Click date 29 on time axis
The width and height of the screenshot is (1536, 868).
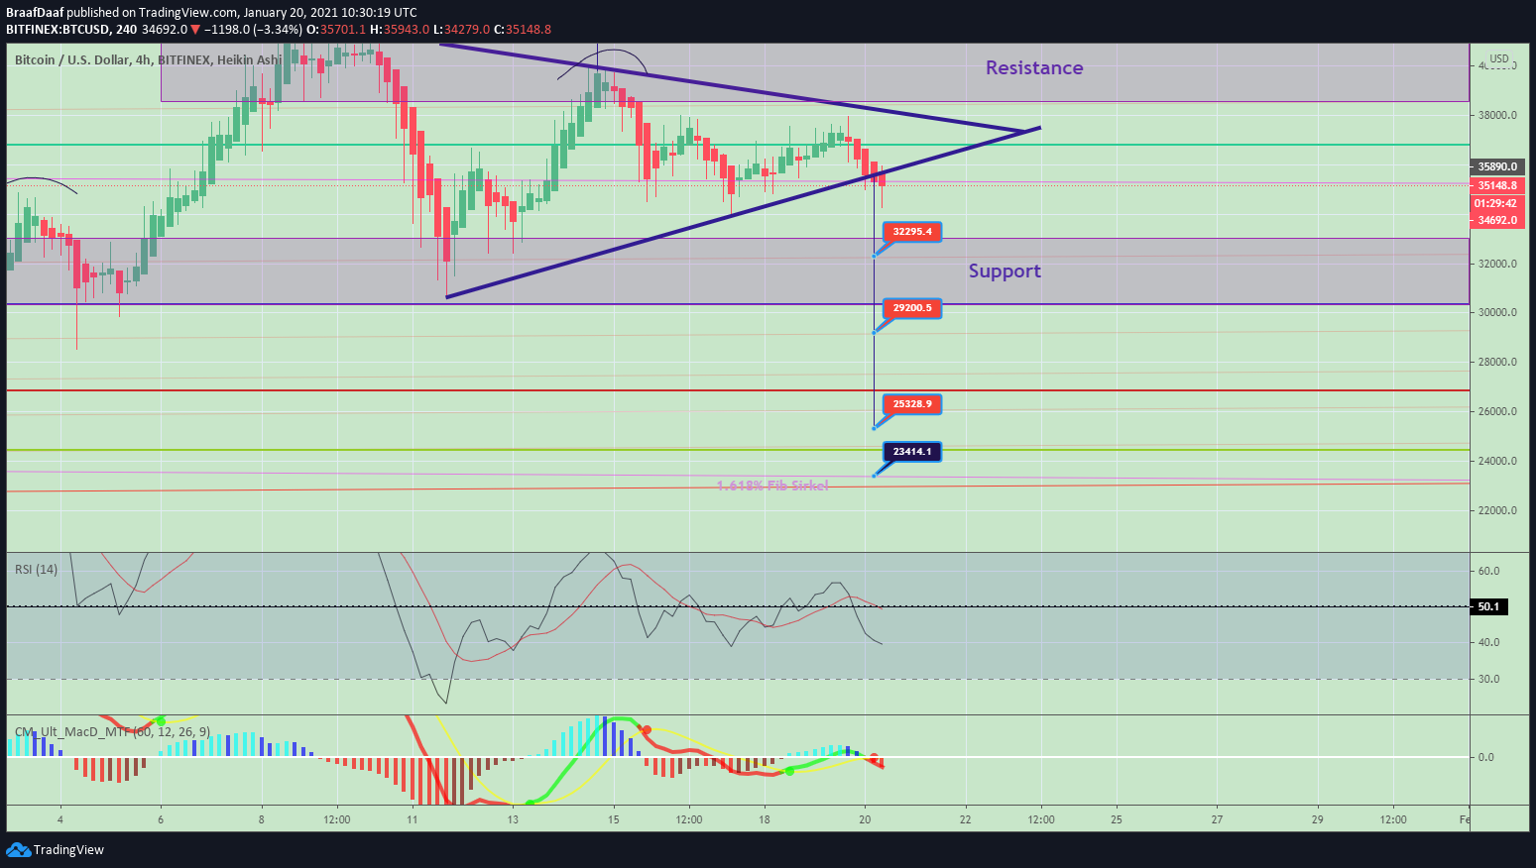click(1317, 819)
